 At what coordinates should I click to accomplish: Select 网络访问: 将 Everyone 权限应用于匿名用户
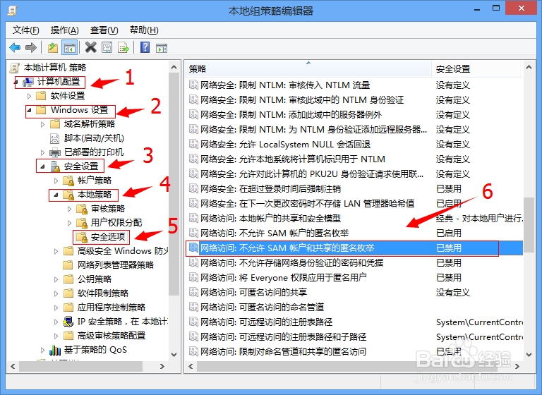[354, 278]
